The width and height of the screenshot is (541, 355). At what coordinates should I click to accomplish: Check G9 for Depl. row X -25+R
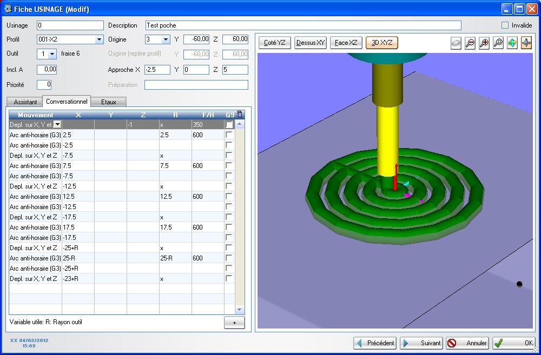coord(229,247)
